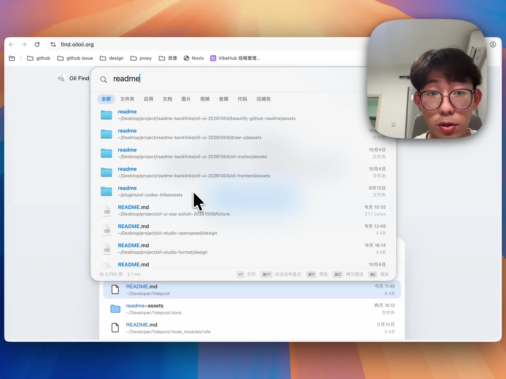Click the magnifier icon in the search box
The height and width of the screenshot is (379, 506).
tap(103, 79)
